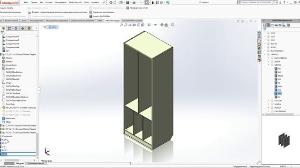
Task: Open the DisplayManager tab icon
Action: [29, 28]
